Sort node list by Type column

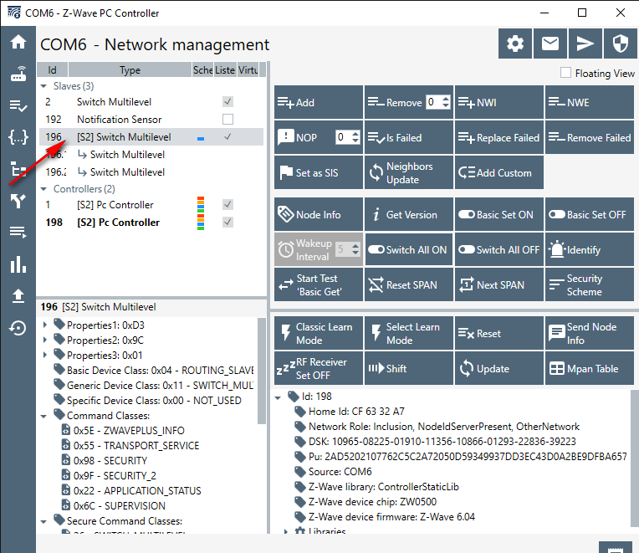[130, 70]
